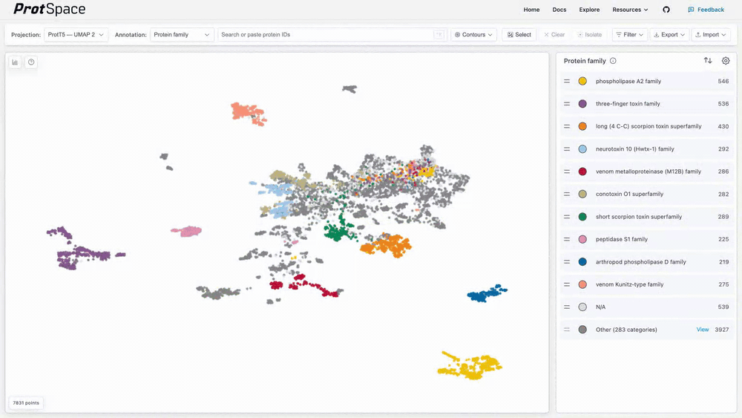
Task: Open the Annotation dropdown Protein family
Action: click(182, 35)
